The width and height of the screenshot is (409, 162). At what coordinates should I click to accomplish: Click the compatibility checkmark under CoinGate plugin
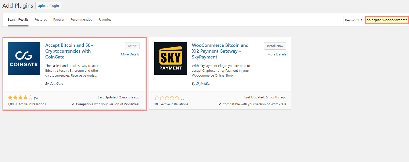pos(73,104)
